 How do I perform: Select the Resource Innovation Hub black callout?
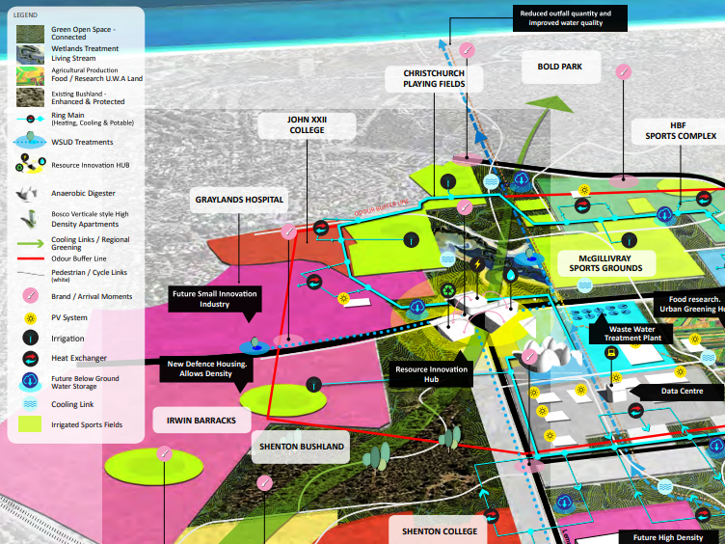pyautogui.click(x=431, y=374)
